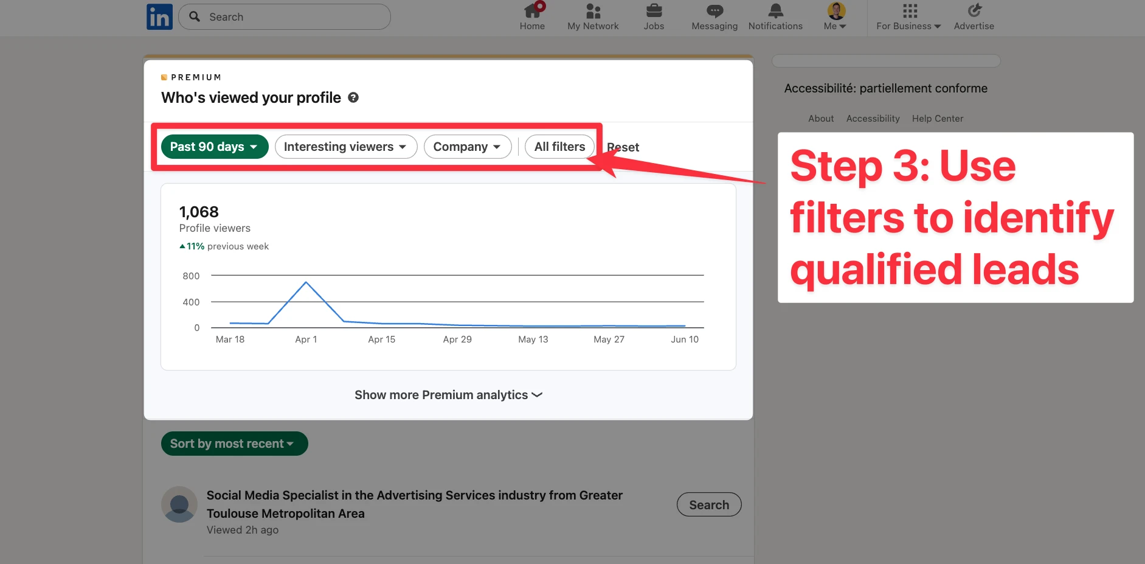Open Sort by most recent dropdown
This screenshot has height=564, width=1145.
[235, 444]
